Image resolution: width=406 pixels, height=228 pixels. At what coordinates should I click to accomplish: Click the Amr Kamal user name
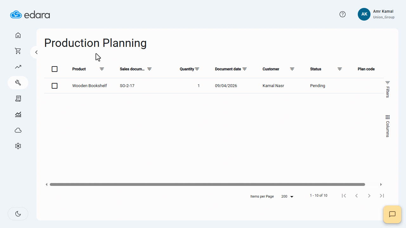tap(383, 11)
